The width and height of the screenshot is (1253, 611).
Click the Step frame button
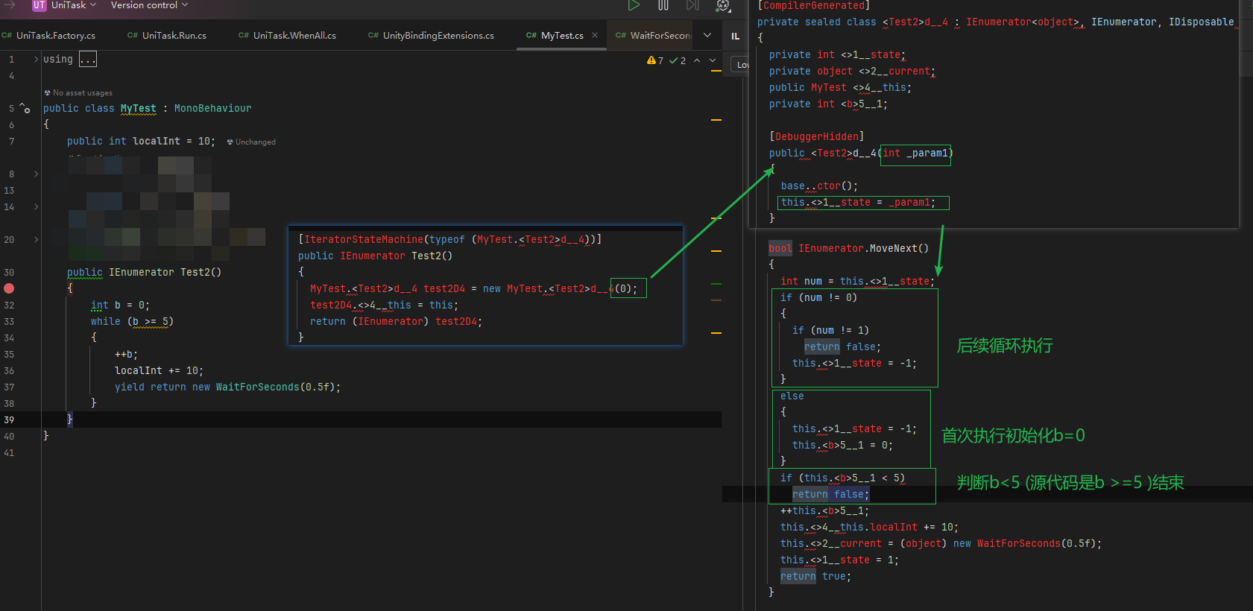692,5
